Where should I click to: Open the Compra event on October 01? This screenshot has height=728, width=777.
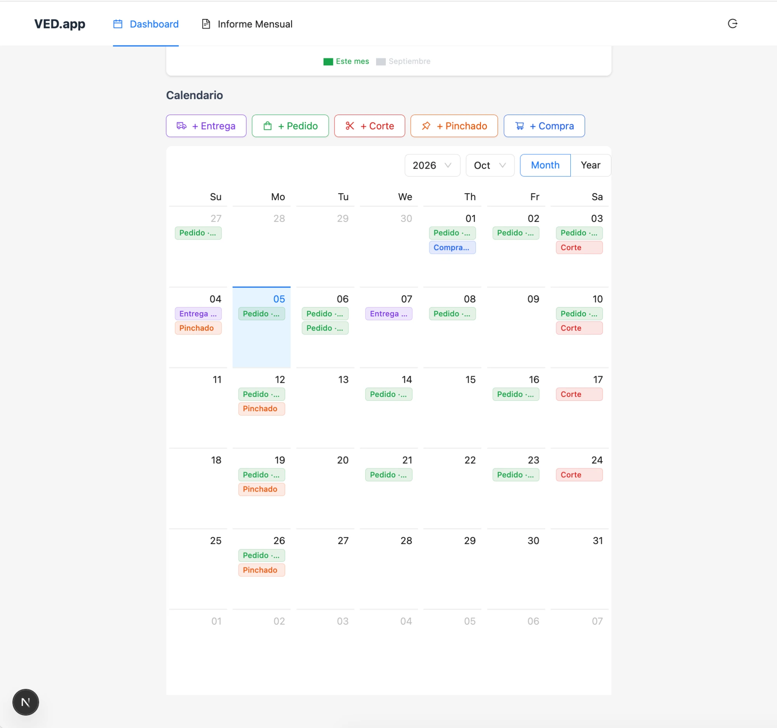[x=452, y=248]
